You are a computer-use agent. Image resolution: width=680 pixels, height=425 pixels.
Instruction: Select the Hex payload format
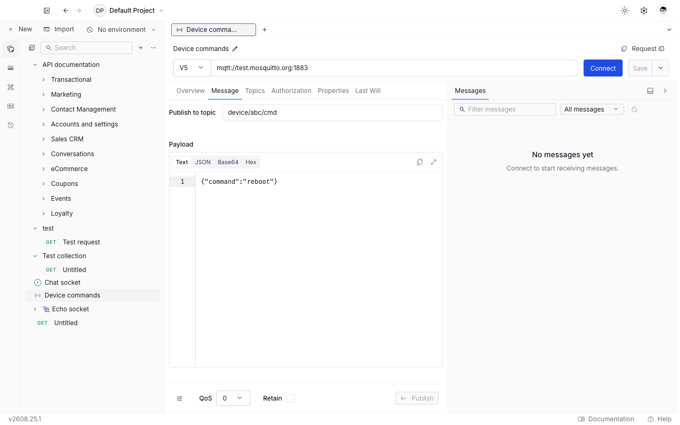point(251,162)
